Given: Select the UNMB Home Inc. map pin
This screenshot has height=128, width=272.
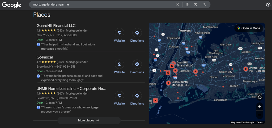Looking at the screenshot, I should (x=246, y=69).
